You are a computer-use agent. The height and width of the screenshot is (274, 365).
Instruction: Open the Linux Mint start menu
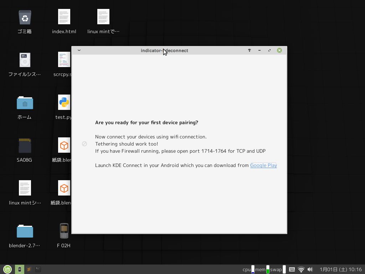click(x=7, y=269)
